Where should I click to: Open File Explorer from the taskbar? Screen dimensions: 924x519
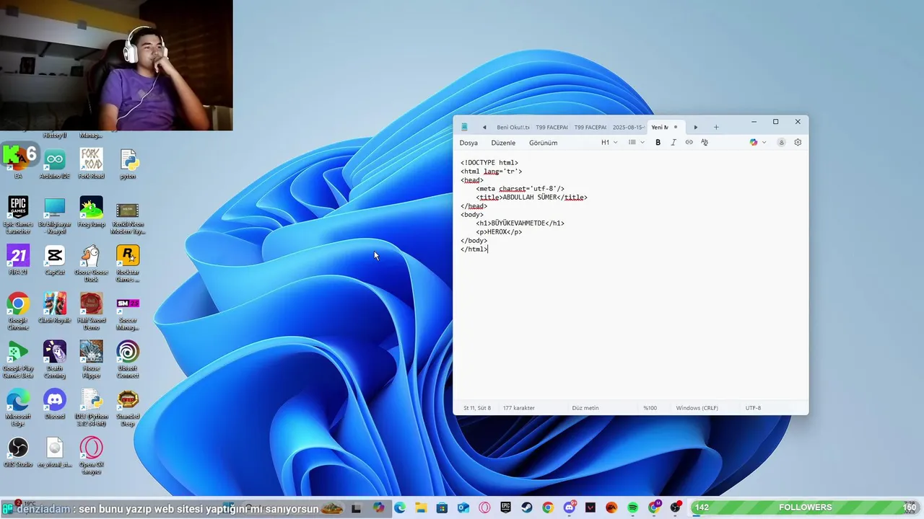[x=421, y=508]
